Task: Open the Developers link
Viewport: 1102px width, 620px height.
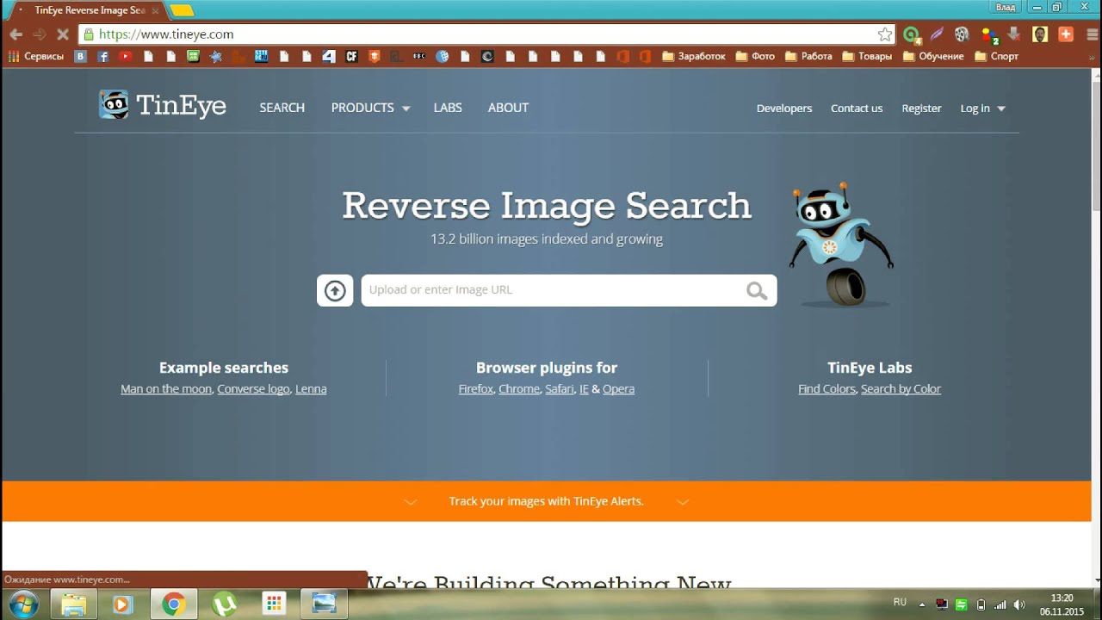Action: [784, 108]
